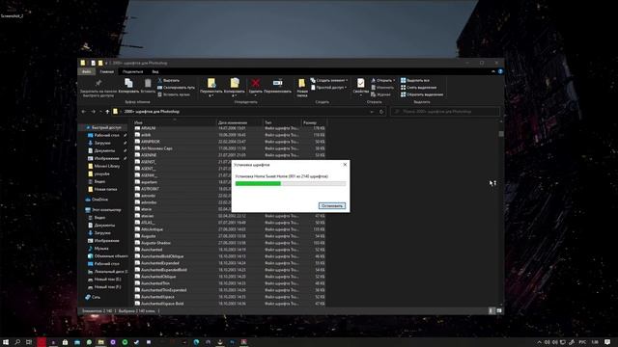Image resolution: width=618 pixels, height=347 pixels.
Task: Click Снять выделение in the ribbon
Action: [x=418, y=88]
